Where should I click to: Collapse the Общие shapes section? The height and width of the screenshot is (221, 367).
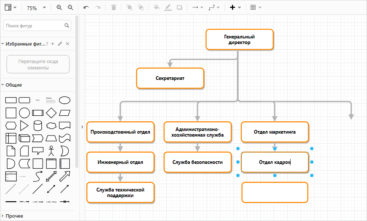3,85
